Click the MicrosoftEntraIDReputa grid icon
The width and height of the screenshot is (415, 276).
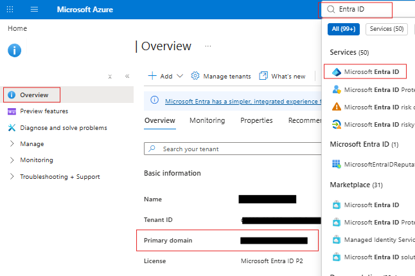pos(337,164)
